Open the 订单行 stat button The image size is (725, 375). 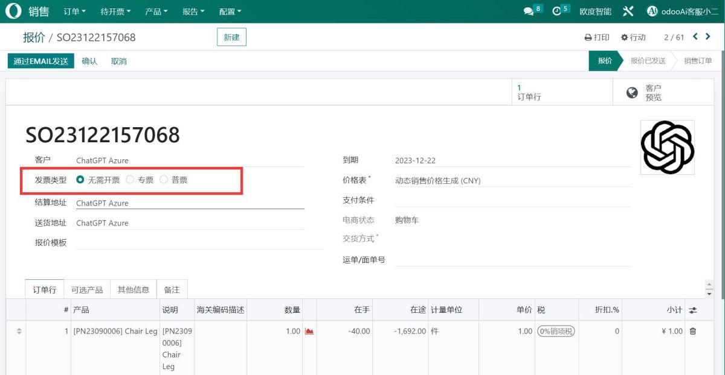click(x=562, y=92)
